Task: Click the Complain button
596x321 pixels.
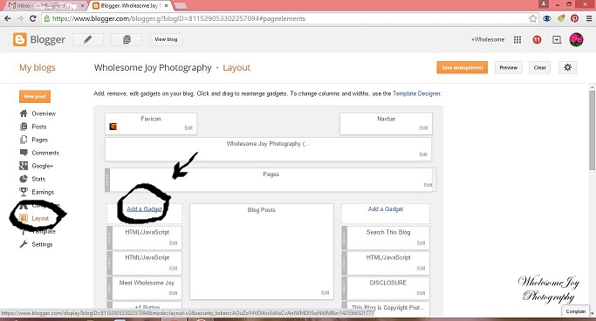Action: (x=575, y=311)
